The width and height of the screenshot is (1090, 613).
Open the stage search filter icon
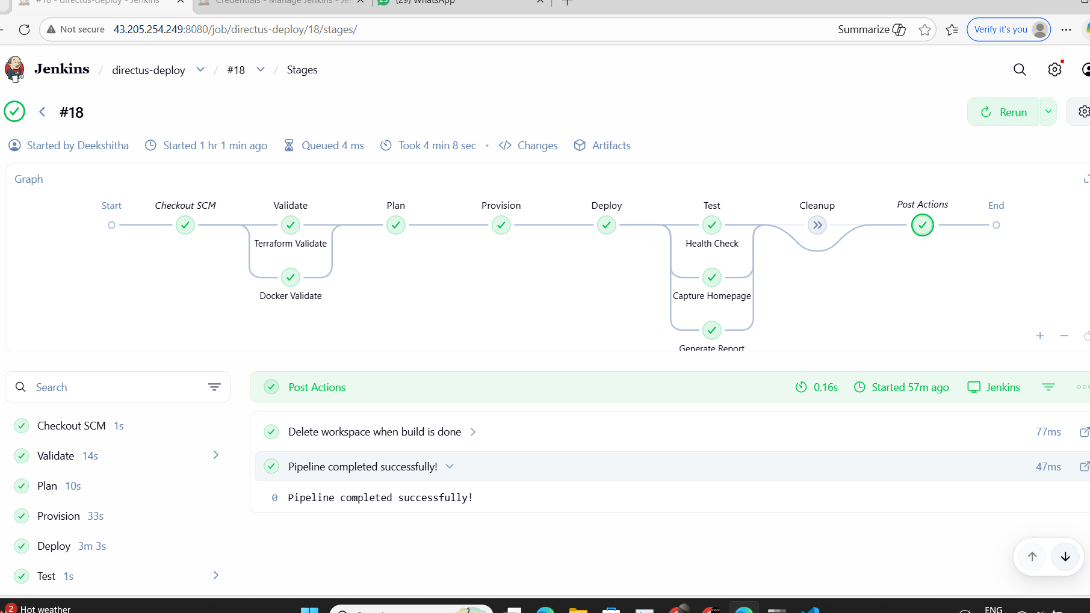point(214,387)
